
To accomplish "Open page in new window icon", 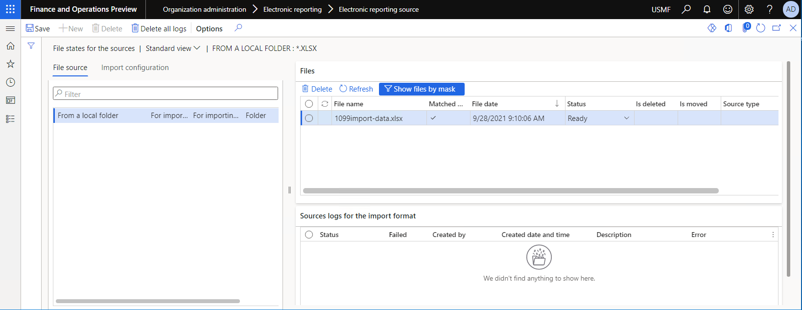I will [x=777, y=28].
